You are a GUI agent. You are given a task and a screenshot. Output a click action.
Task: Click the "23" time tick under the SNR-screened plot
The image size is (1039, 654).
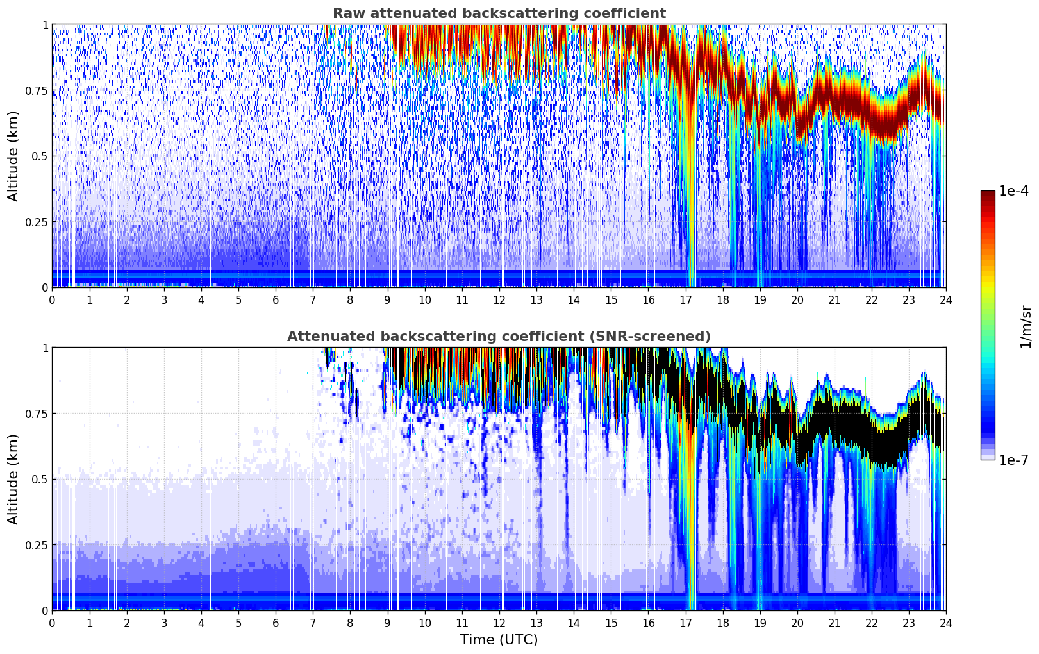[x=909, y=623]
